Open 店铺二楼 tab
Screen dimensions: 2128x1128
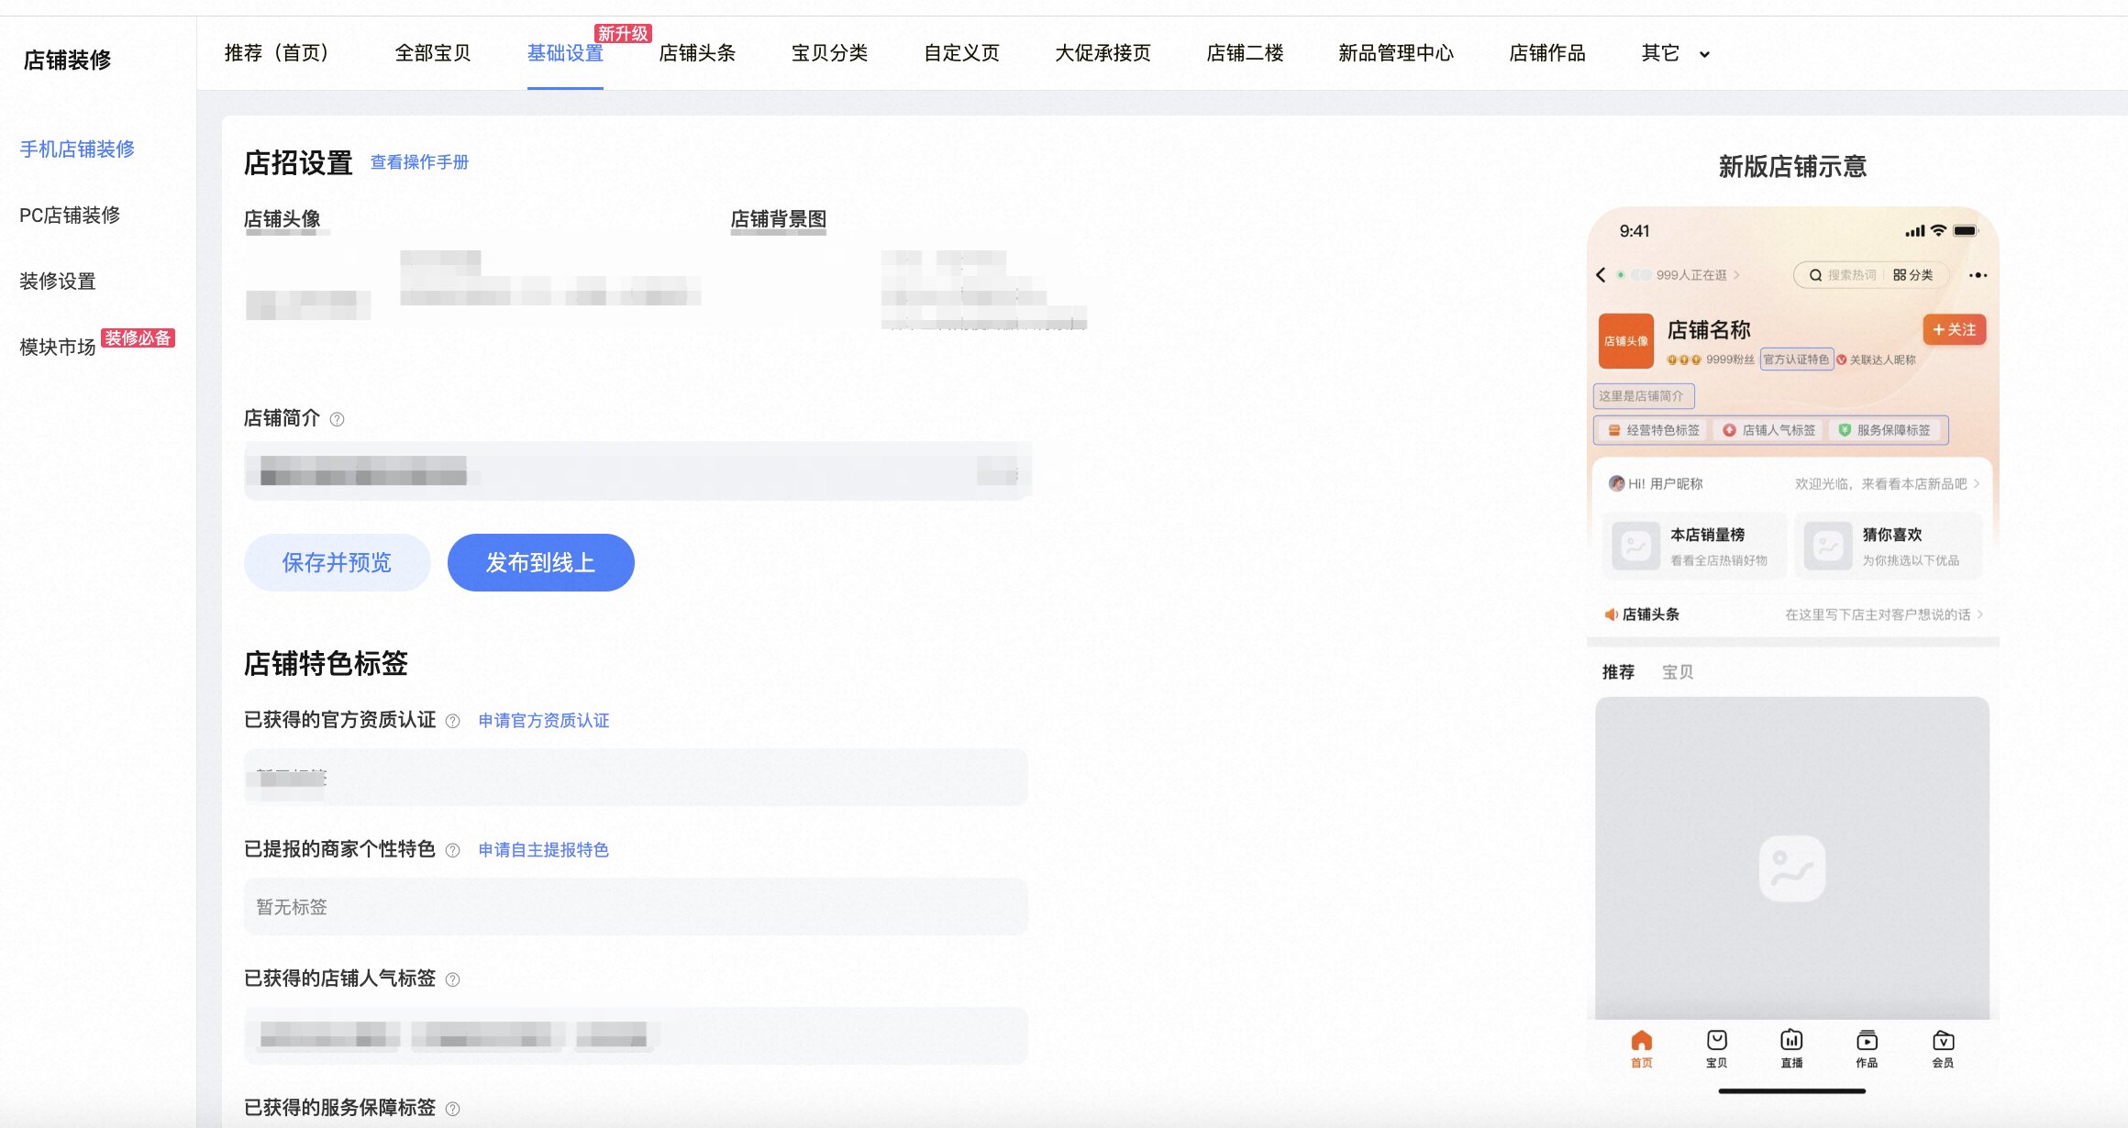(x=1245, y=53)
